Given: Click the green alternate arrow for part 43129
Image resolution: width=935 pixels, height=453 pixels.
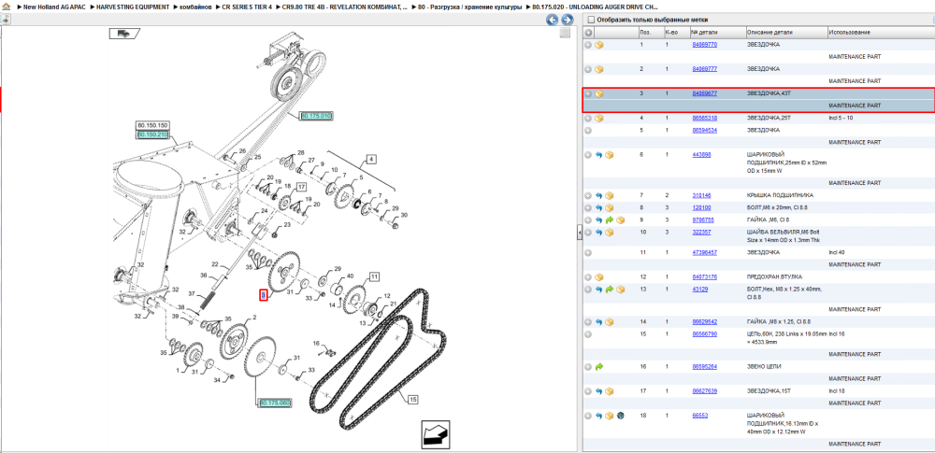Looking at the screenshot, I should coord(610,290).
